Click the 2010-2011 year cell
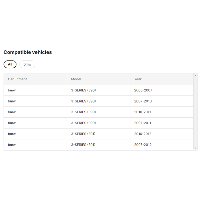 [143, 112]
